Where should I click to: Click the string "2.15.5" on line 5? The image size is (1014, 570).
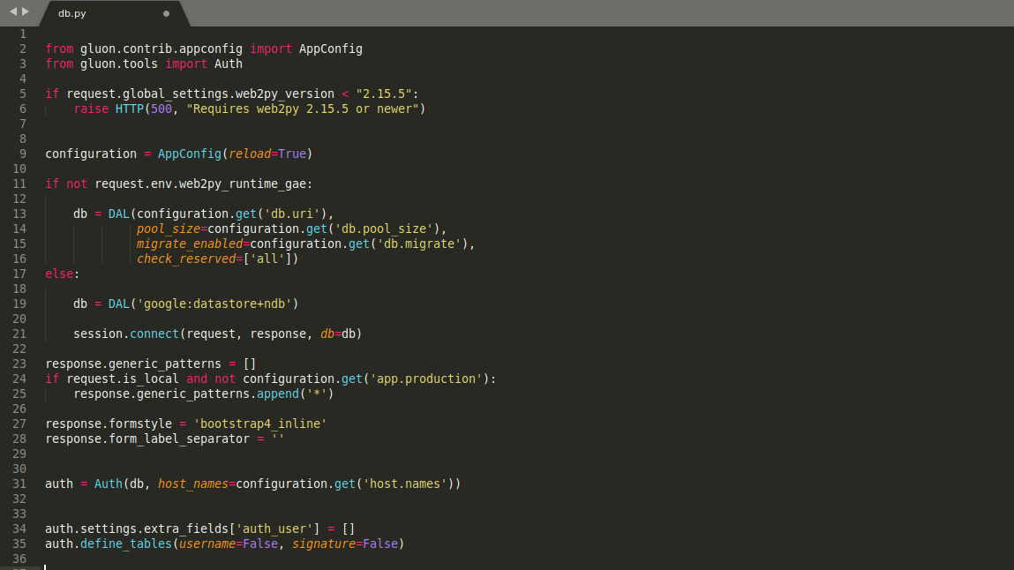point(384,94)
